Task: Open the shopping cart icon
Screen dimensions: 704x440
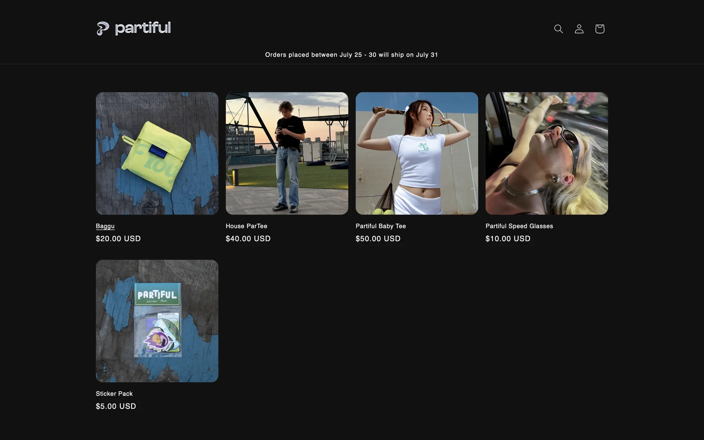Action: point(599,29)
